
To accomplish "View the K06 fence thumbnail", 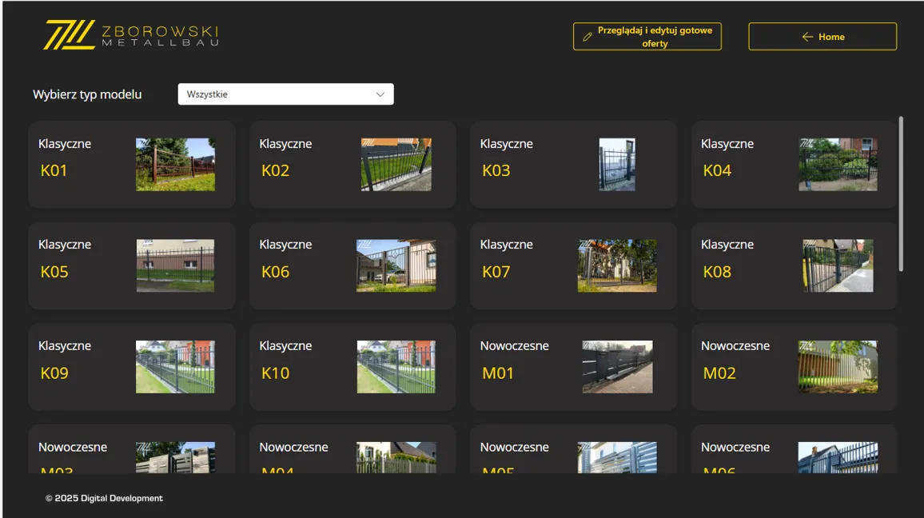I will (396, 265).
